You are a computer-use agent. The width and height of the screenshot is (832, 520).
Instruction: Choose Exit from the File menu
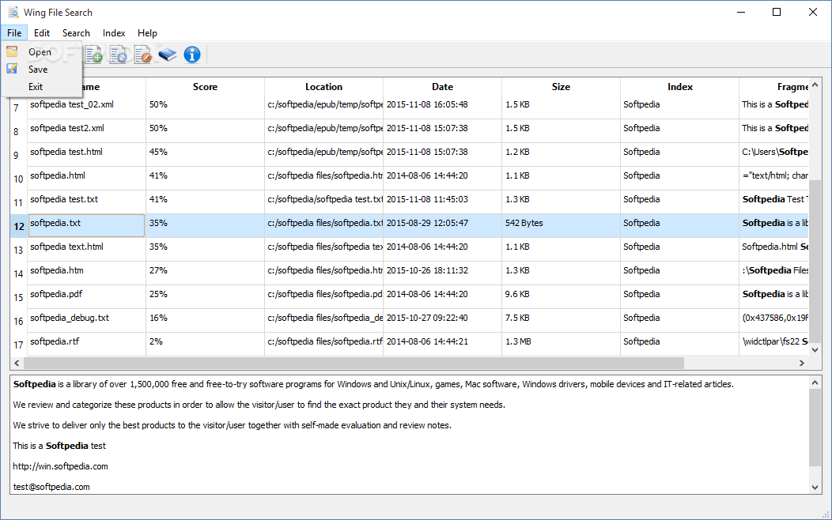click(x=41, y=87)
